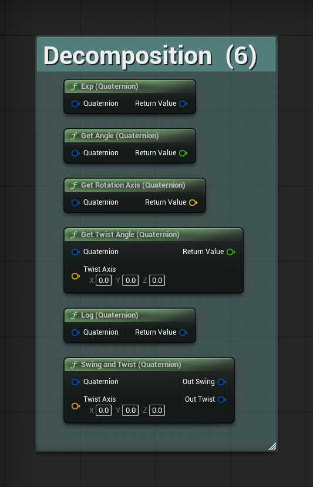Click 'Return Value' label on Get Twist Angle
Viewport: 313px width, 487px height.
(203, 252)
